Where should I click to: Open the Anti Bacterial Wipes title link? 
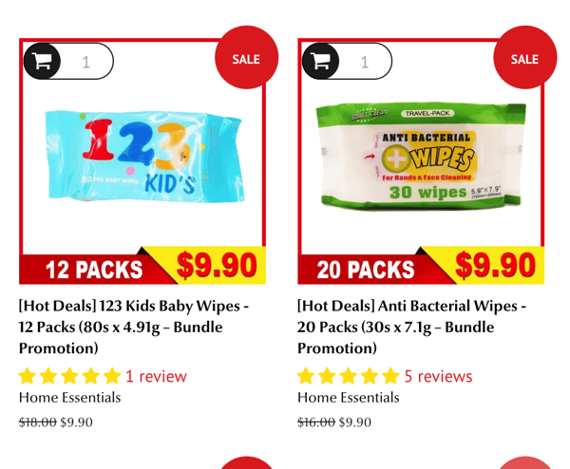pyautogui.click(x=411, y=327)
